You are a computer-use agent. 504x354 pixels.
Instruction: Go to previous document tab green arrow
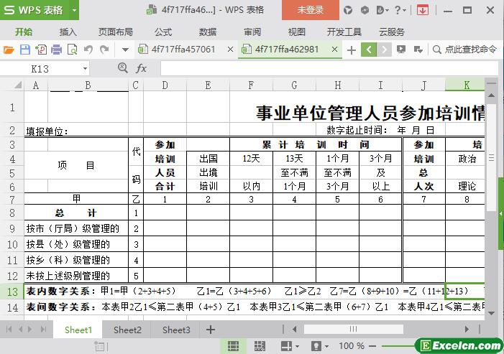369,50
